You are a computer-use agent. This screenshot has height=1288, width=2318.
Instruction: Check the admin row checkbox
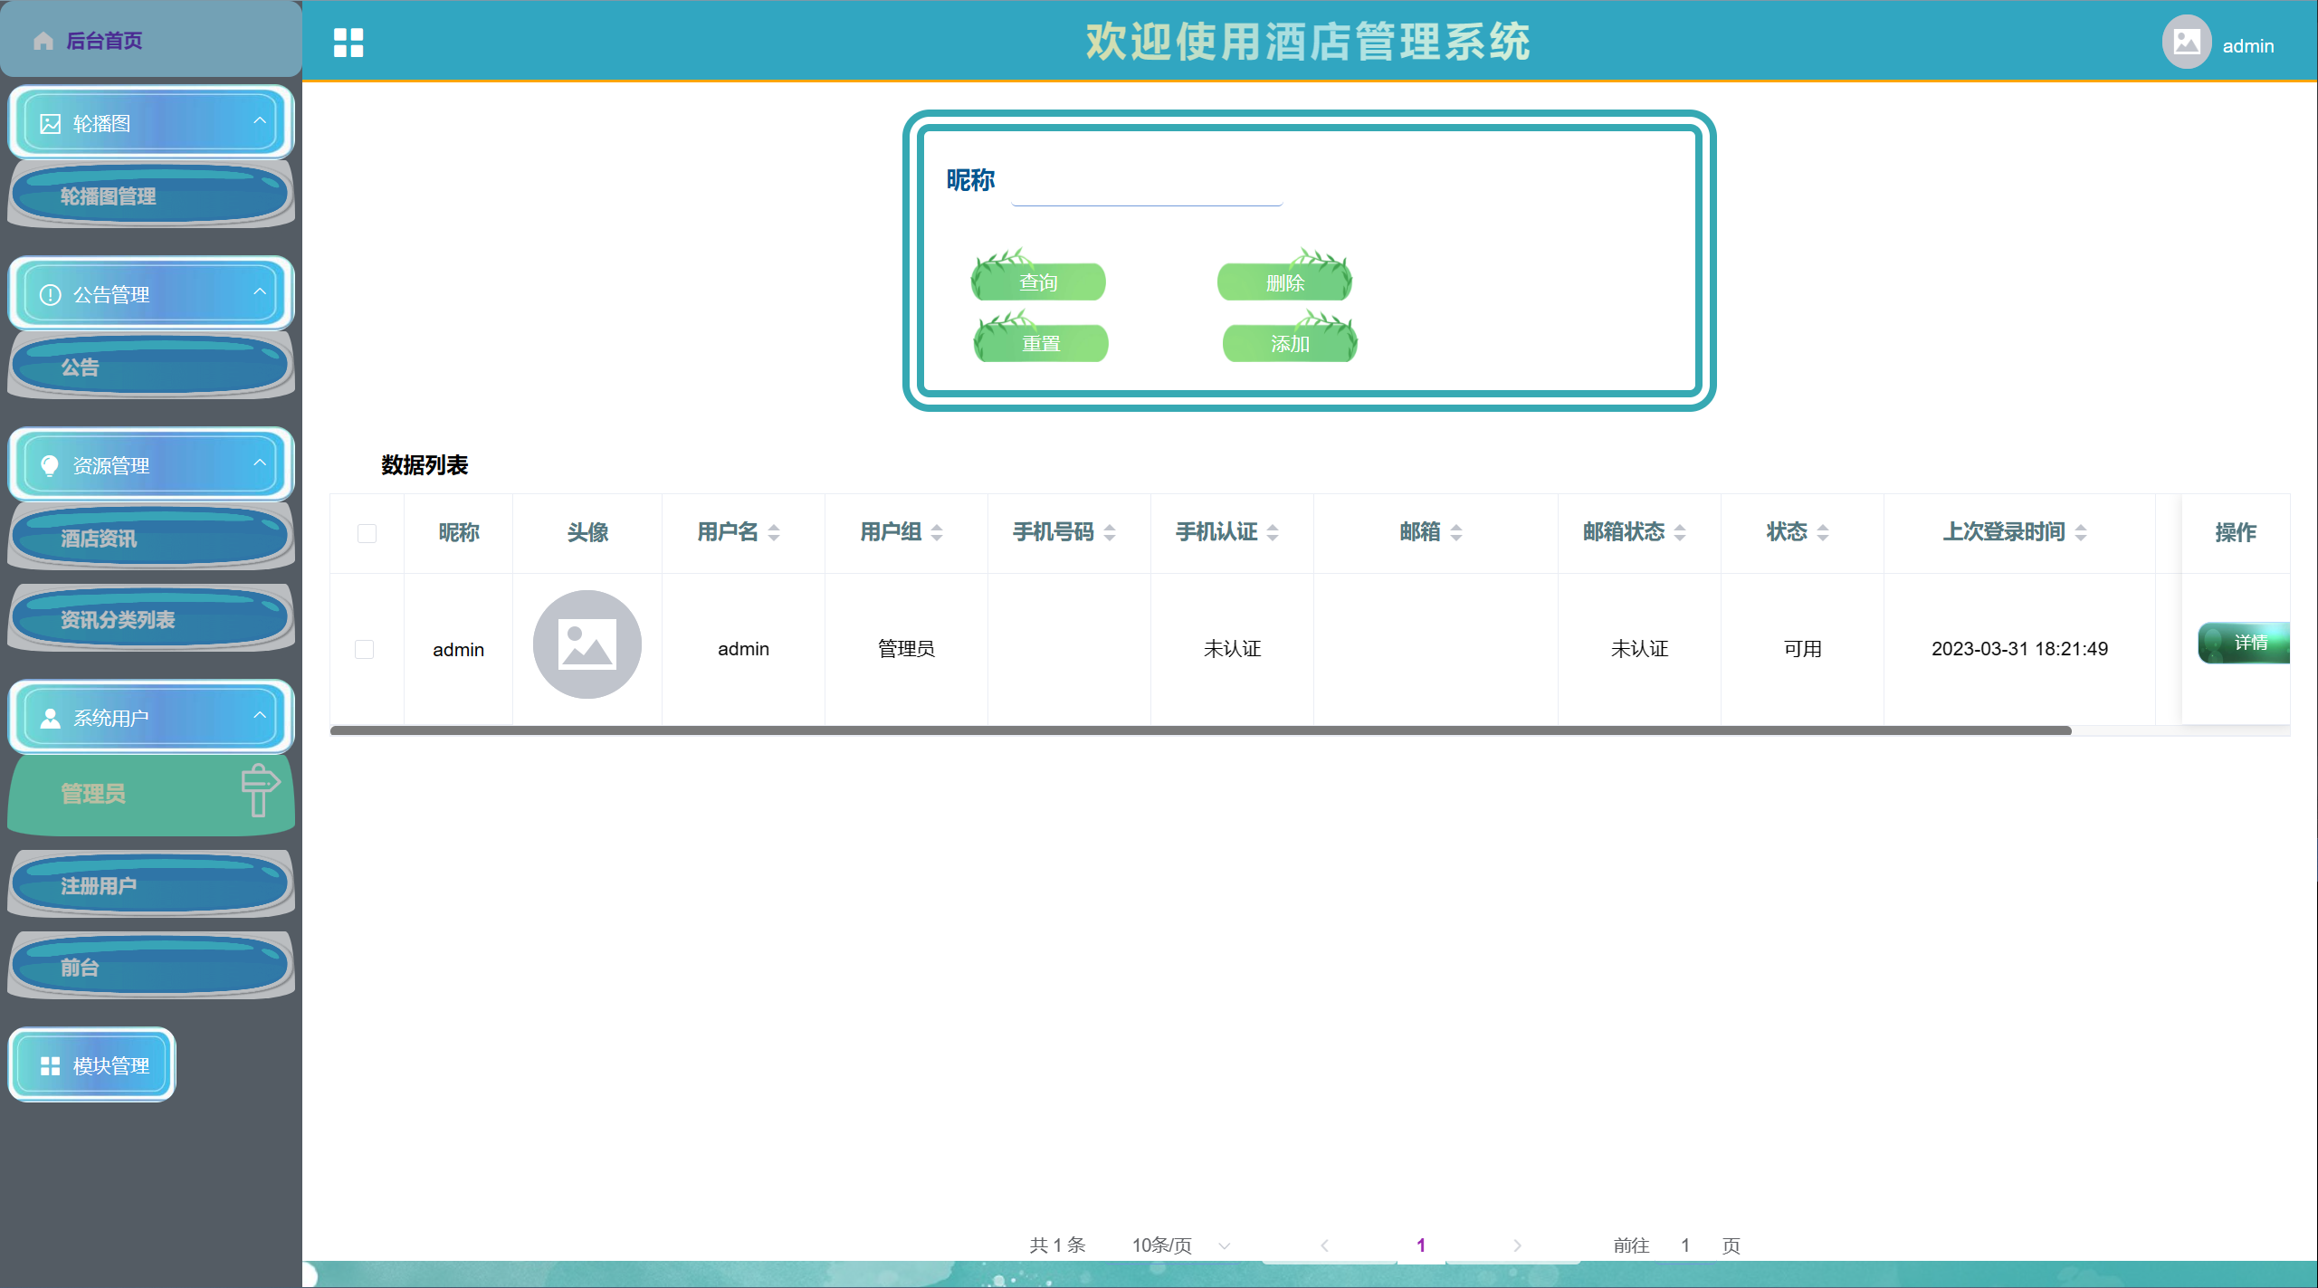(x=365, y=650)
